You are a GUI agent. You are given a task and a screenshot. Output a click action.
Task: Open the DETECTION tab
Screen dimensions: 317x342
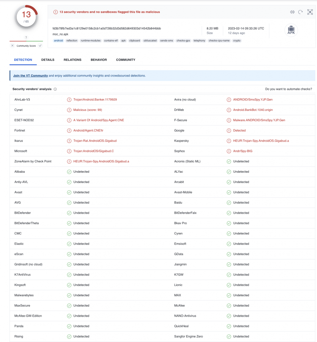pyautogui.click(x=23, y=60)
